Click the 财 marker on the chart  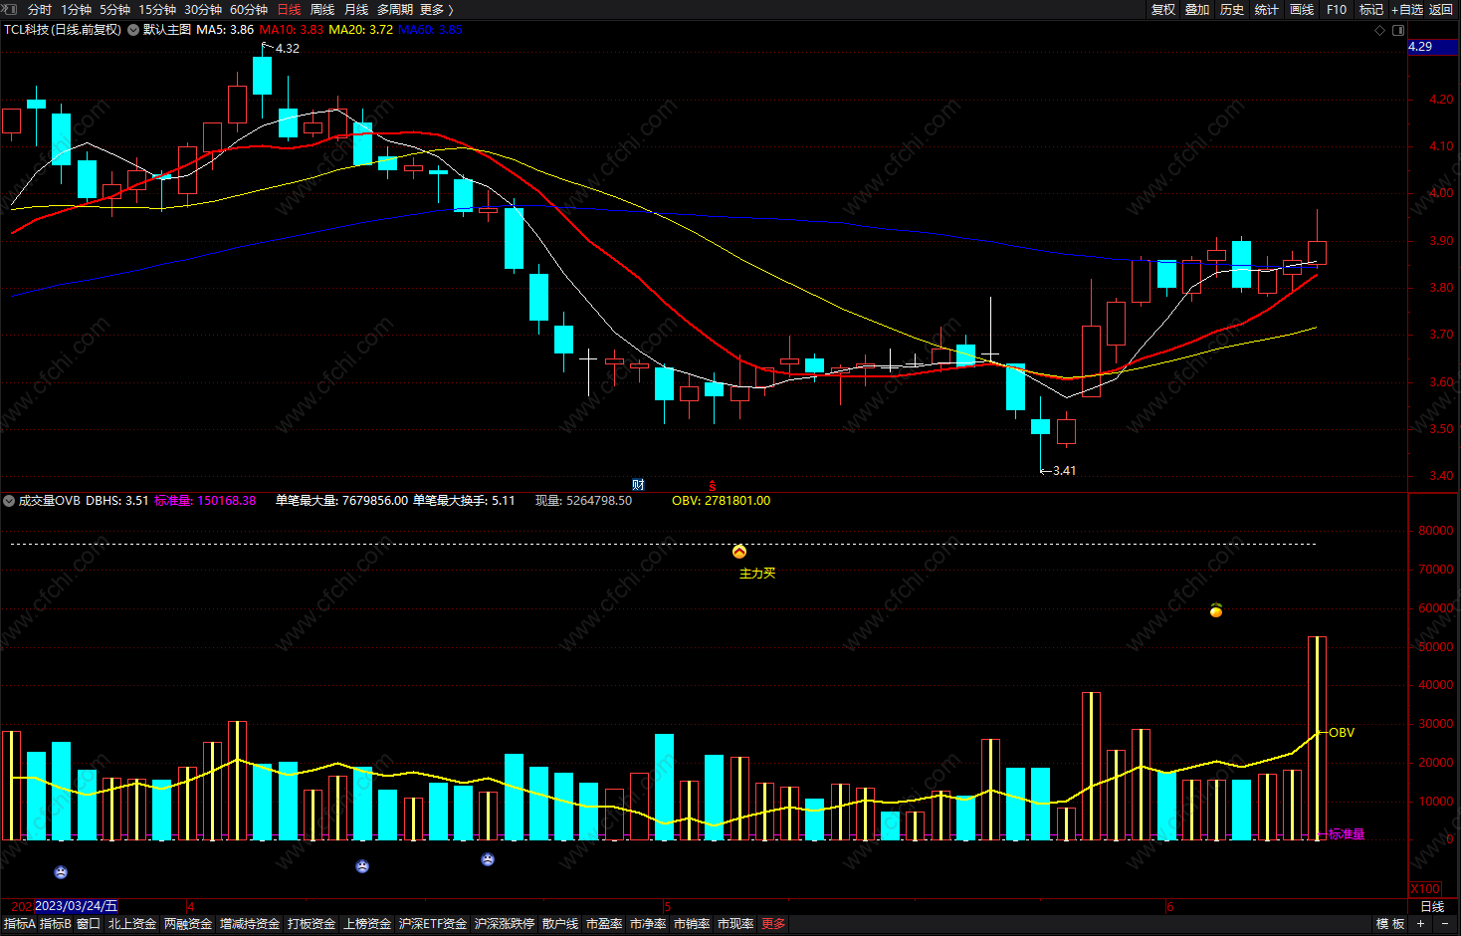[638, 485]
